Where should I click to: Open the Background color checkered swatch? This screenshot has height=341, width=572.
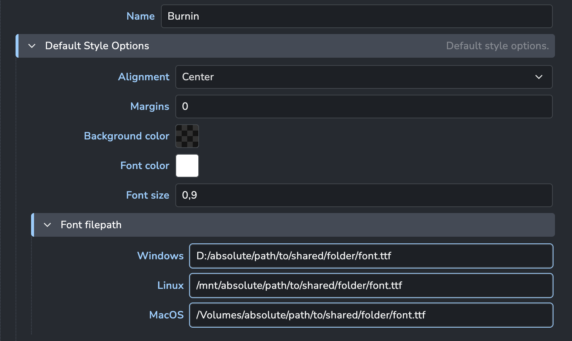click(187, 136)
